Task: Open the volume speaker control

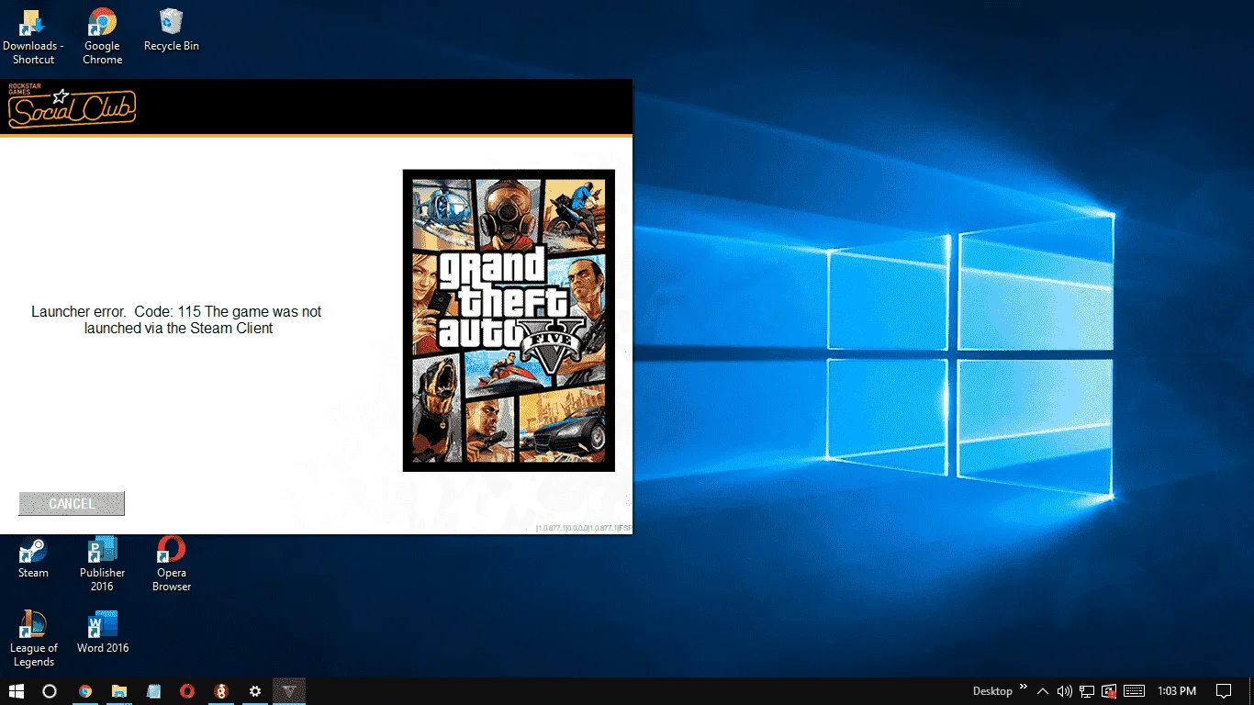Action: (x=1065, y=691)
